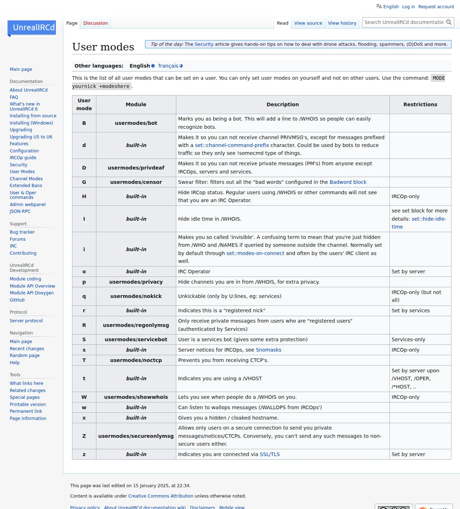460x509 pixels.
Task: Open the FAQ sidebar link
Action: (14, 97)
